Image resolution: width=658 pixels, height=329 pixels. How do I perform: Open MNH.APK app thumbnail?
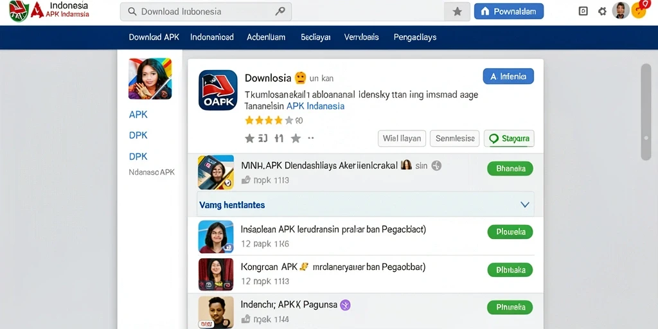(x=216, y=172)
